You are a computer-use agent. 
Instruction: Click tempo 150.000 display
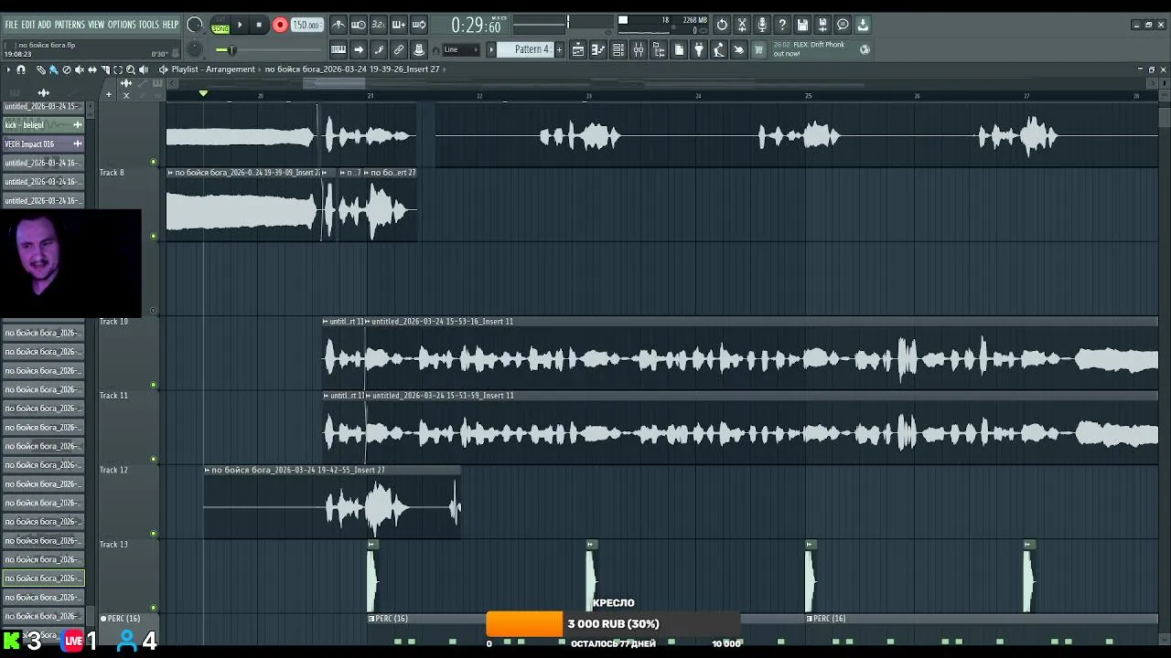point(306,25)
